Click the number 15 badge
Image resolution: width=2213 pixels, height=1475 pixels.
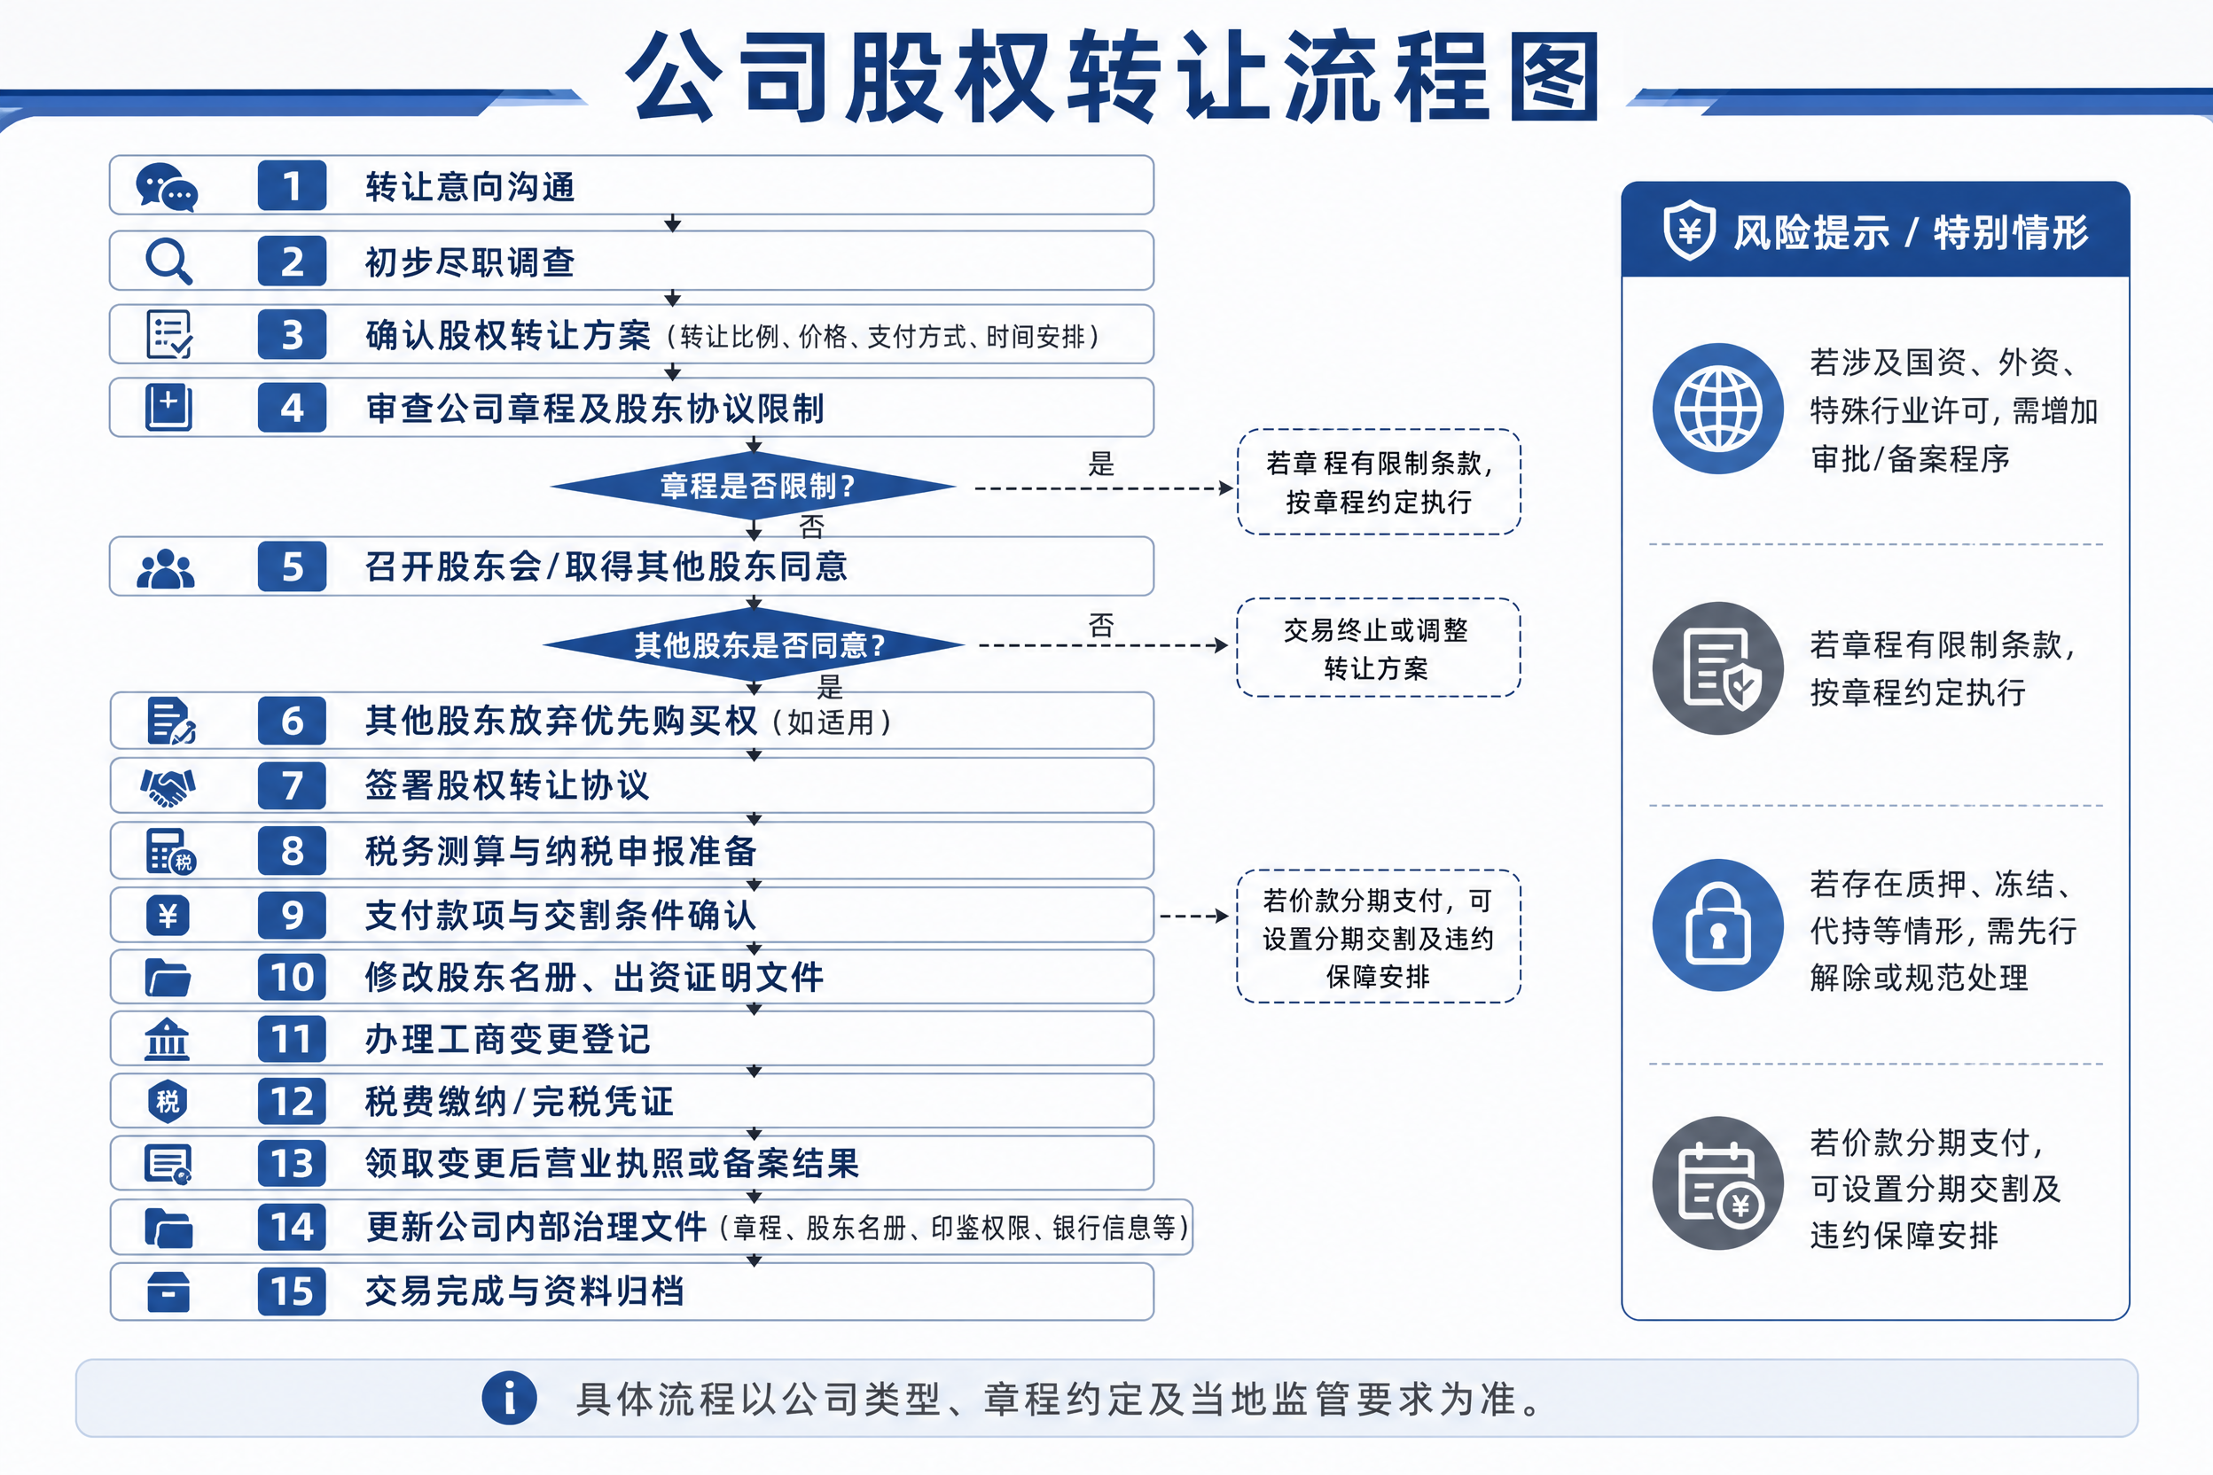tap(292, 1291)
